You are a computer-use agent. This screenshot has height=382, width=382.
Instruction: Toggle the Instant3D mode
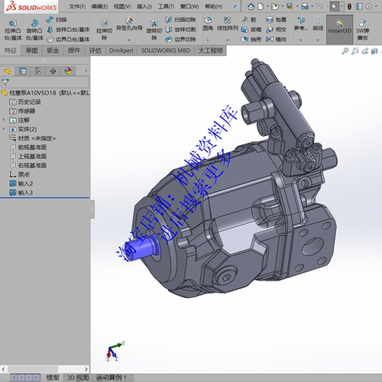coord(339,29)
